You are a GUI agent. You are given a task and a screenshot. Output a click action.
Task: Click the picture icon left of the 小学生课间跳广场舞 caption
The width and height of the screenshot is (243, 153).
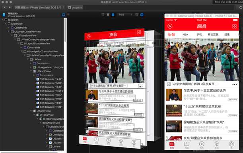pyautogui.click(x=169, y=84)
